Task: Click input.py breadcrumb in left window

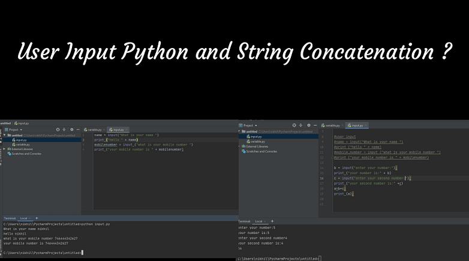Action: click(22, 124)
